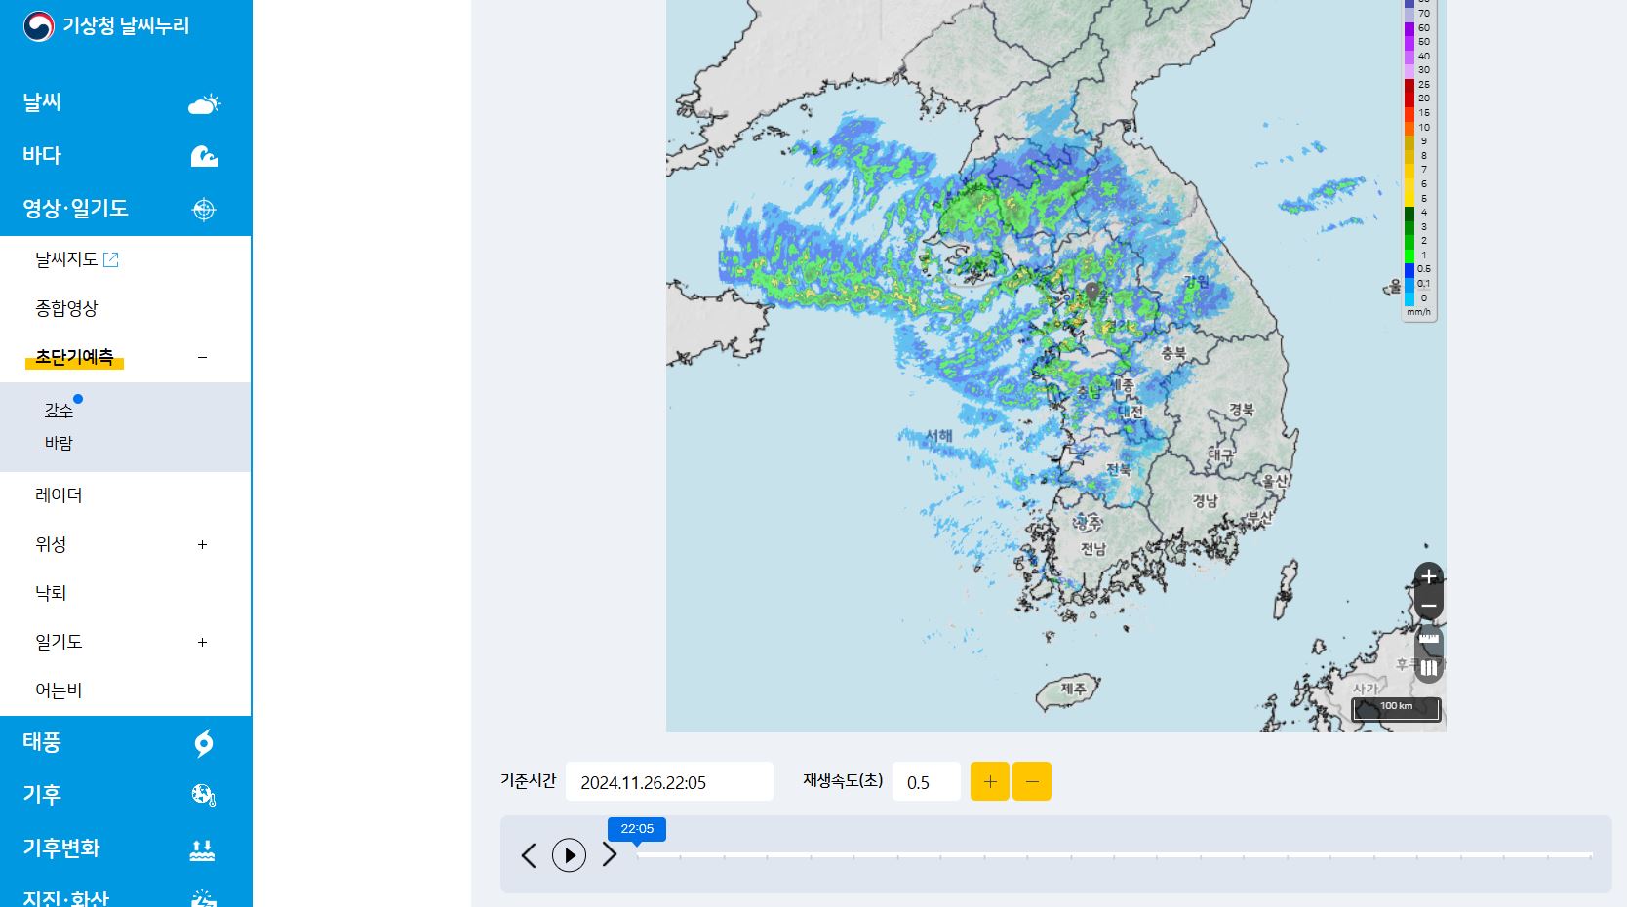1627x907 pixels.
Task: Open the map layers tool on the map
Action: 1428,667
